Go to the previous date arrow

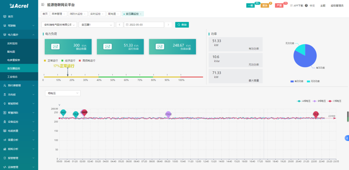[x=119, y=25]
